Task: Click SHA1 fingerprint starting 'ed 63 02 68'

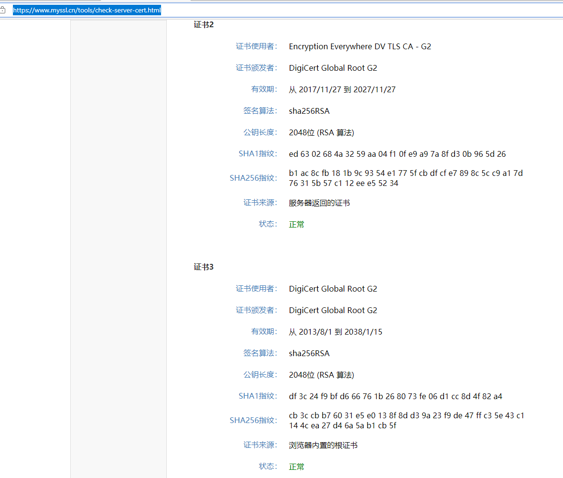Action: [x=397, y=154]
